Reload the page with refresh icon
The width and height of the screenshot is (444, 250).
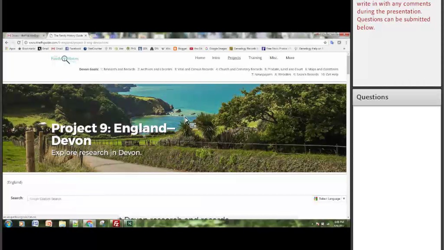click(x=19, y=42)
